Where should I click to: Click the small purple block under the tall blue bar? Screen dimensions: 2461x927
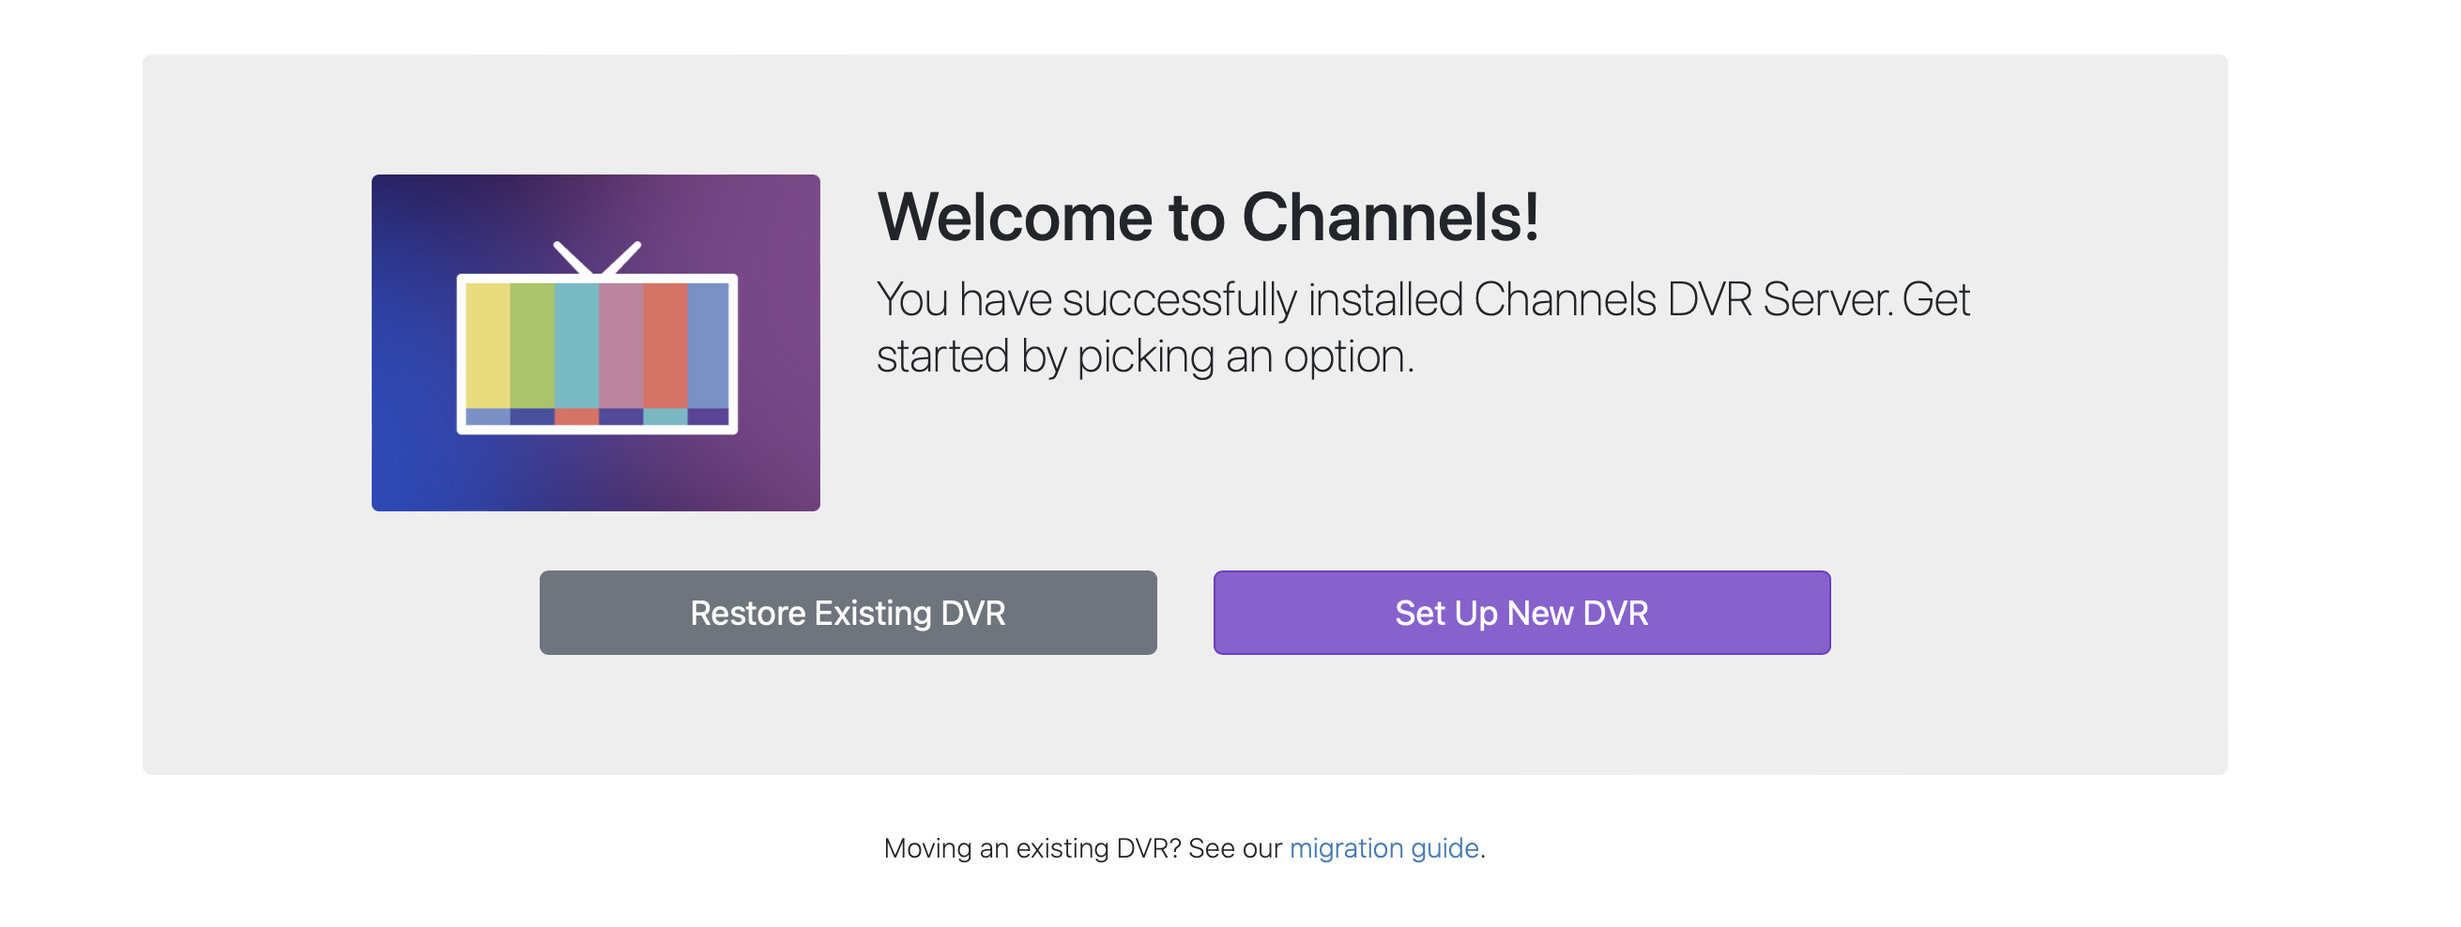click(708, 417)
